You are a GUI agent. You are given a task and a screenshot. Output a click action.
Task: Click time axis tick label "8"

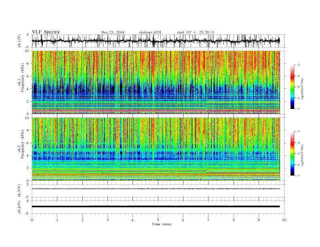pos(234,220)
